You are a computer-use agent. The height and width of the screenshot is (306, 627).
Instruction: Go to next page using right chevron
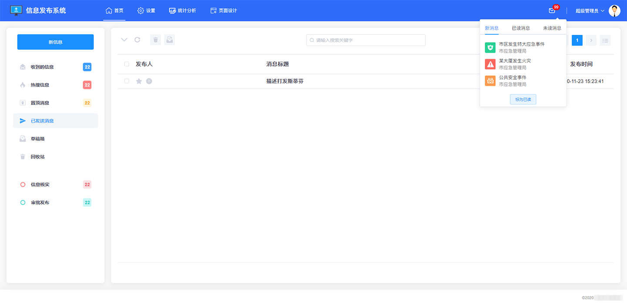(591, 40)
